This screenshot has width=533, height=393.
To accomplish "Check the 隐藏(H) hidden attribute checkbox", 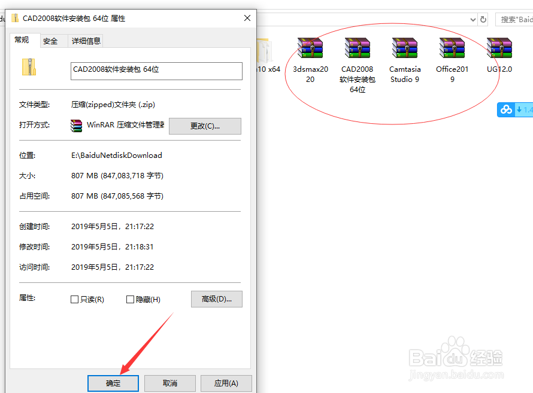I will click(130, 299).
